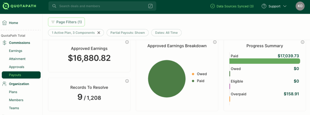Click the $16,880.82 approved earnings value
310x115 pixels.
pos(89,58)
